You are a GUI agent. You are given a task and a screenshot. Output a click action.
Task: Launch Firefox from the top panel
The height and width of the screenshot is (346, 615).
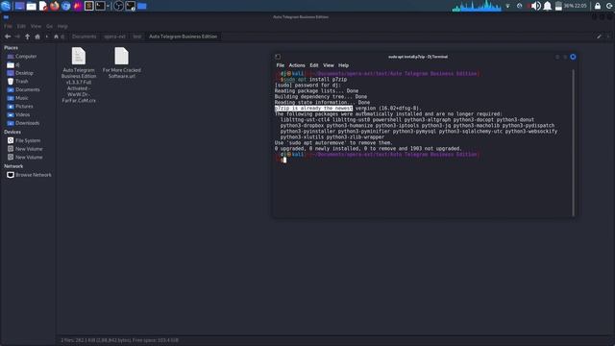(x=55, y=6)
